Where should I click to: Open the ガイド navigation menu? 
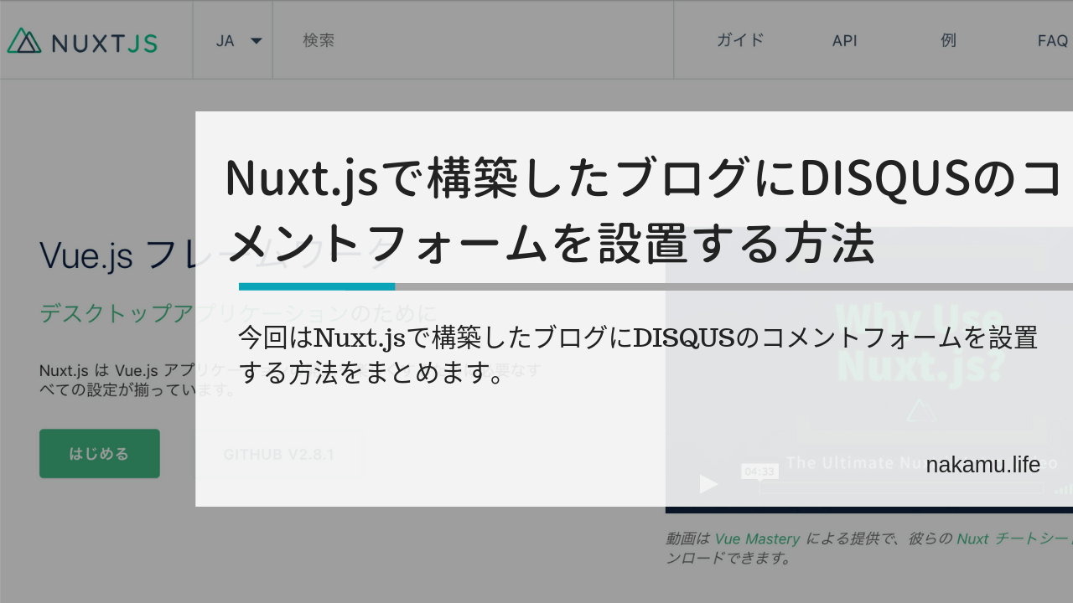739,39
